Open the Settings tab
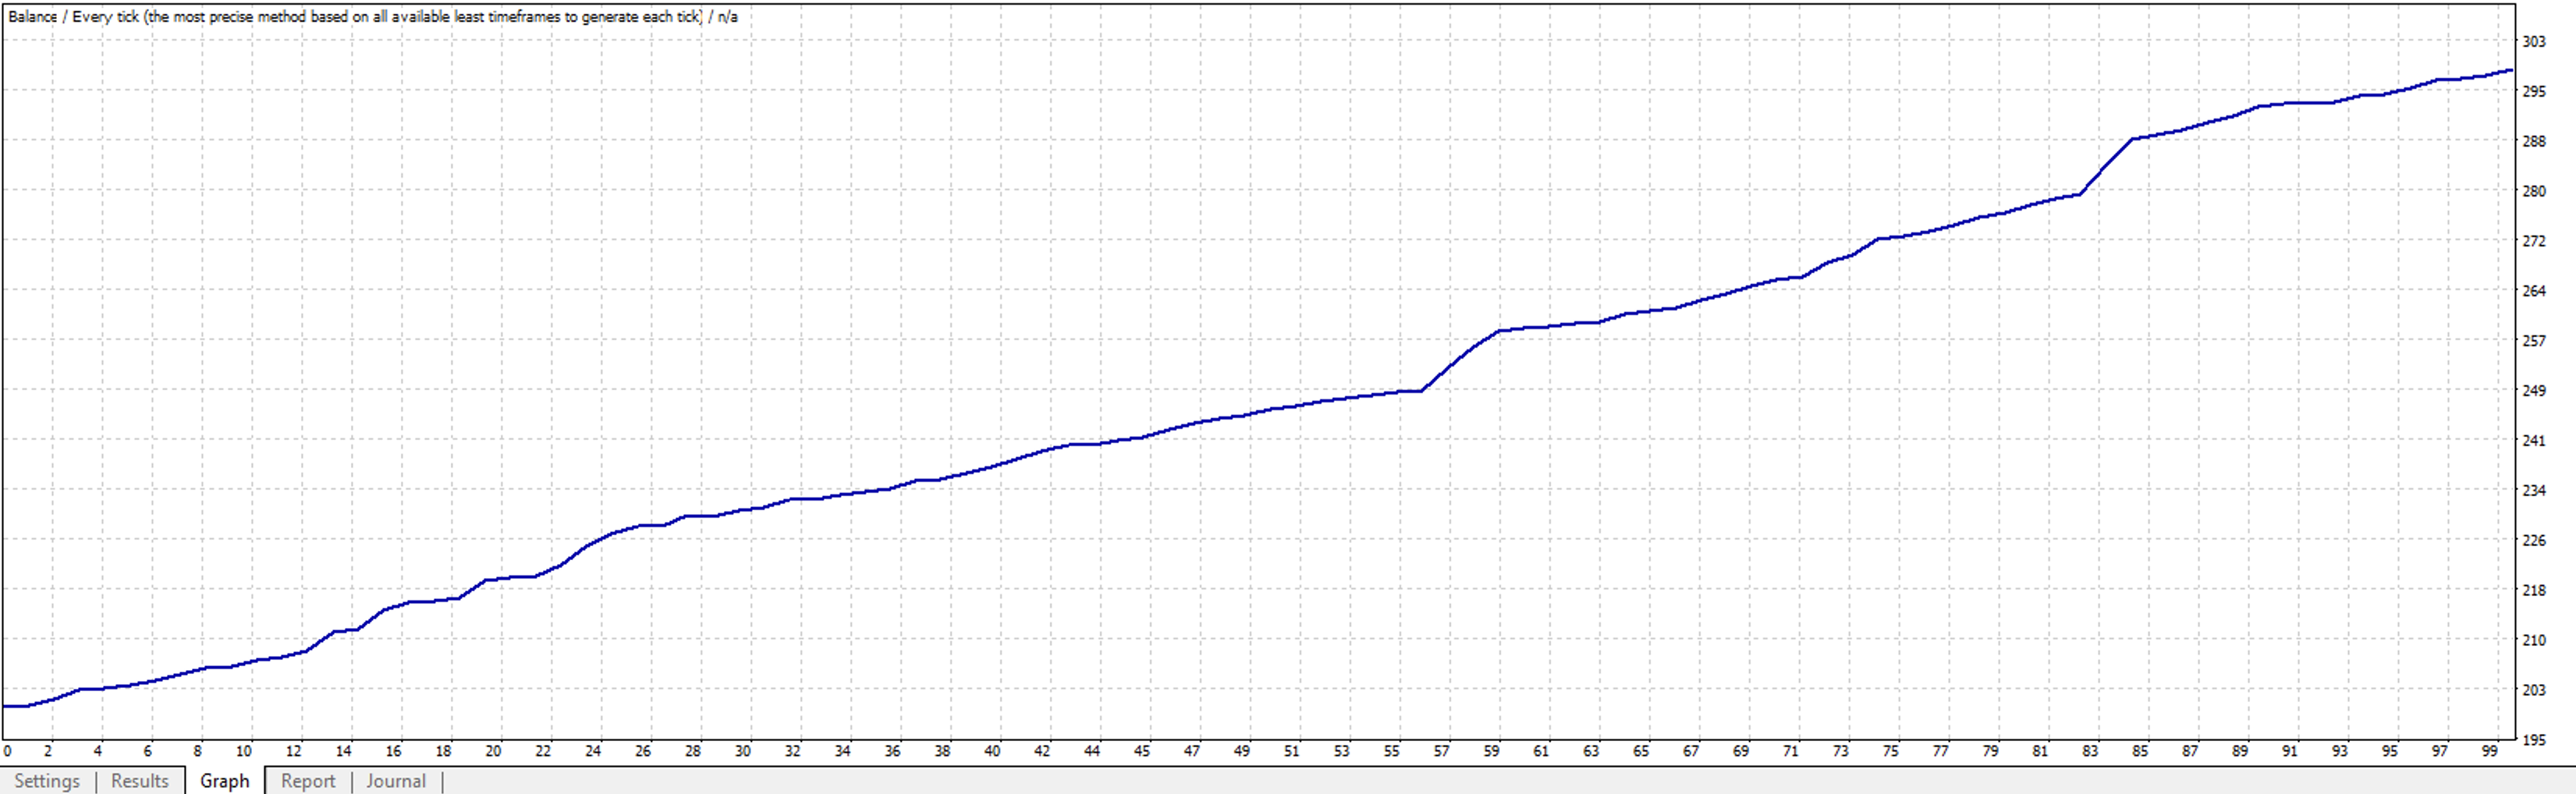The height and width of the screenshot is (794, 2576). [47, 781]
